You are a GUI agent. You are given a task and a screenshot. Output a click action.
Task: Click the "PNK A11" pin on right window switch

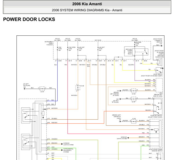pos(145,133)
